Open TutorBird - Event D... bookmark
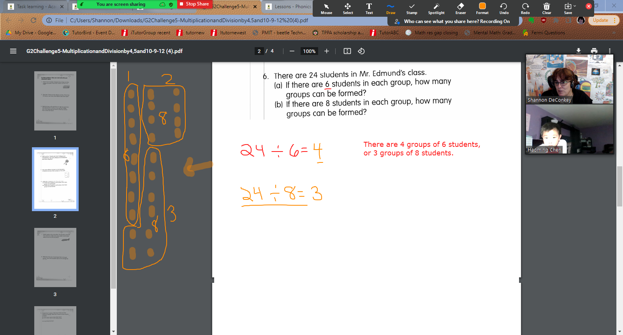623x335 pixels. tap(89, 33)
